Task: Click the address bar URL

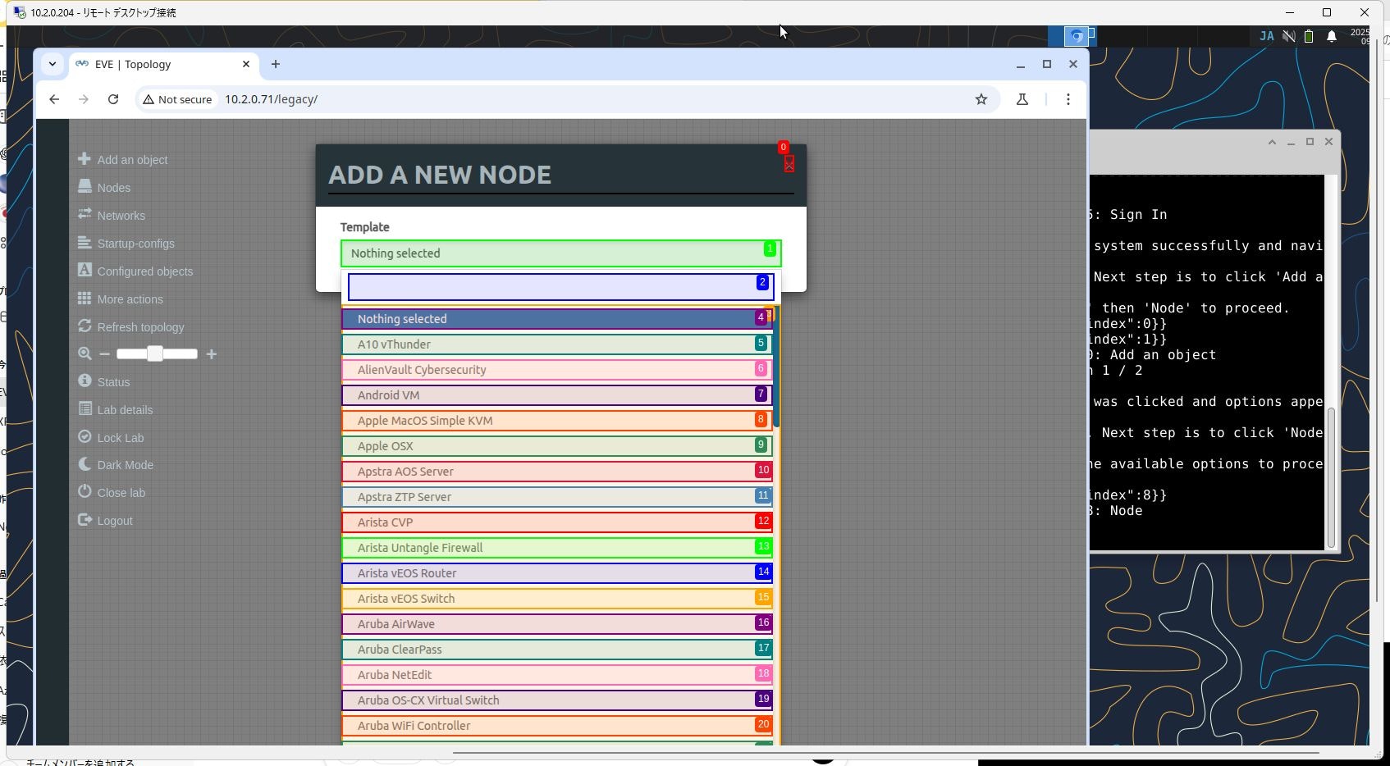Action: point(272,99)
